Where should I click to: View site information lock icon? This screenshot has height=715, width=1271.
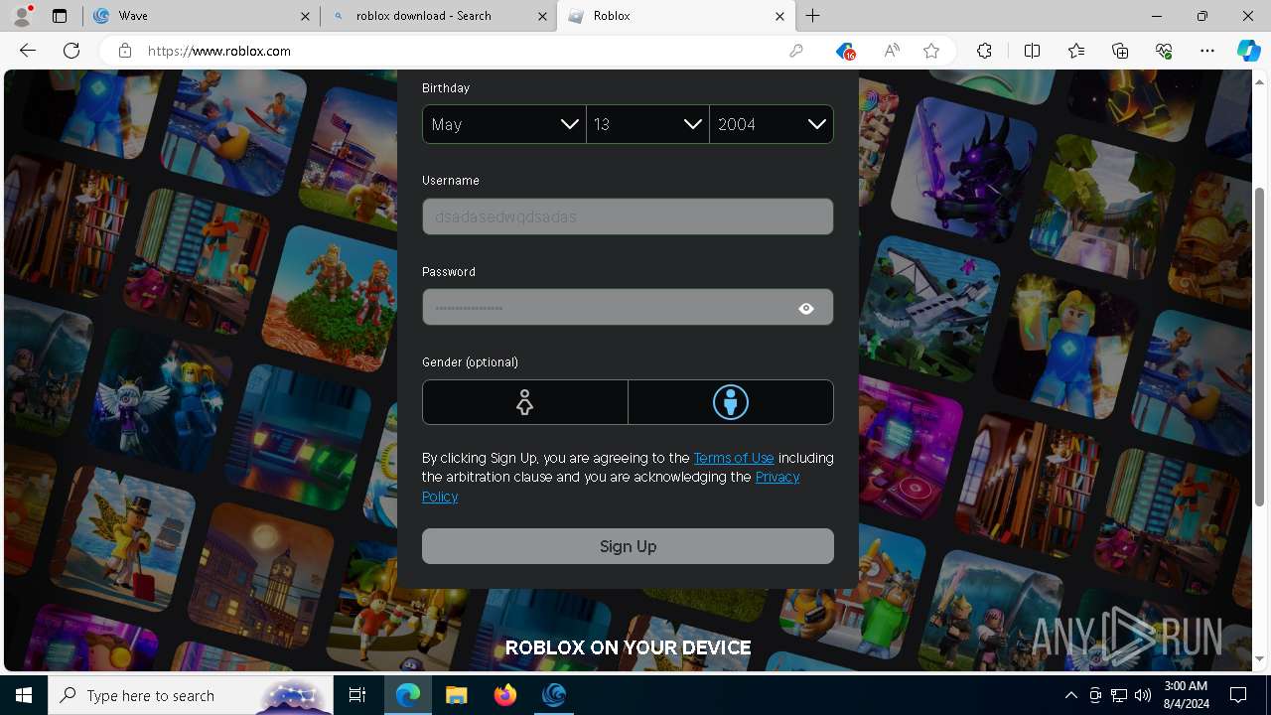pyautogui.click(x=125, y=51)
